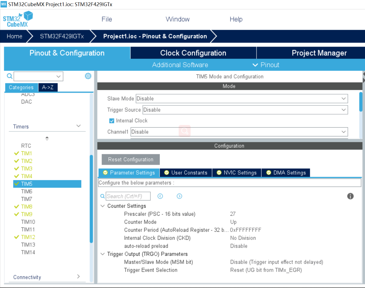Select TIM12 in the Timers list
This screenshot has width=365, height=288.
28,237
